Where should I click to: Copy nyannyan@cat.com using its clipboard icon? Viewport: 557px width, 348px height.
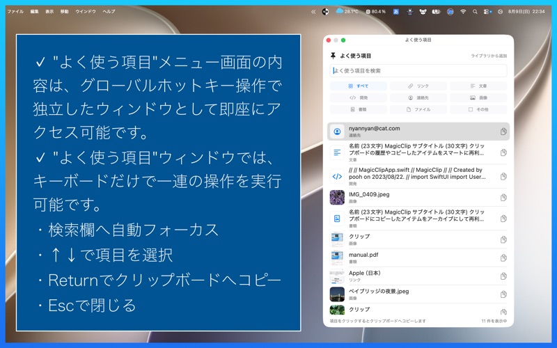click(x=503, y=132)
